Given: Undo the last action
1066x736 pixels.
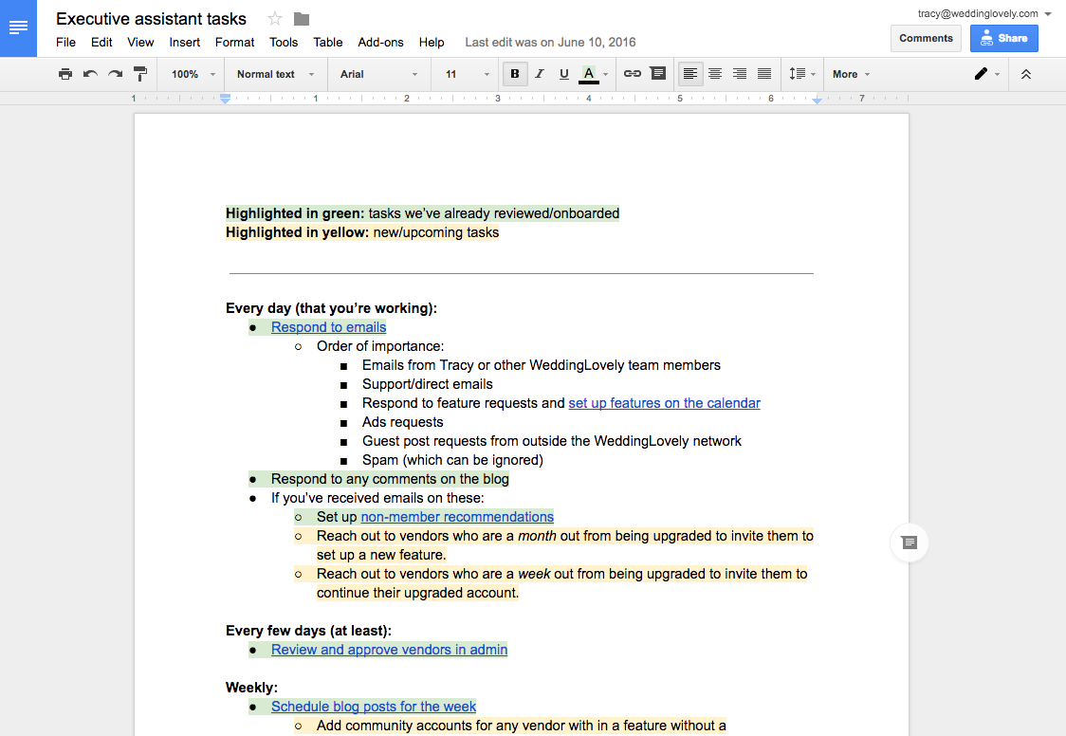Looking at the screenshot, I should (x=90, y=74).
